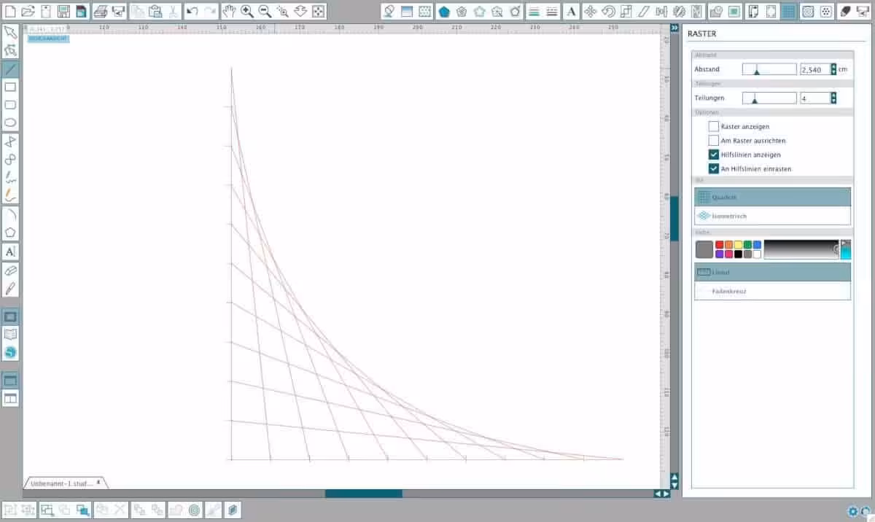
Task: Pick the red color swatch
Action: (x=720, y=245)
